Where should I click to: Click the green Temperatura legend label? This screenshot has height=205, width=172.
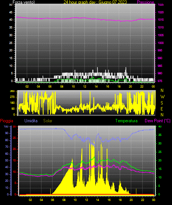(x=127, y=121)
